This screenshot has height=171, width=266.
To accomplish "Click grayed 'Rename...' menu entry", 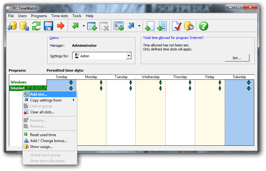I will click(x=50, y=121).
